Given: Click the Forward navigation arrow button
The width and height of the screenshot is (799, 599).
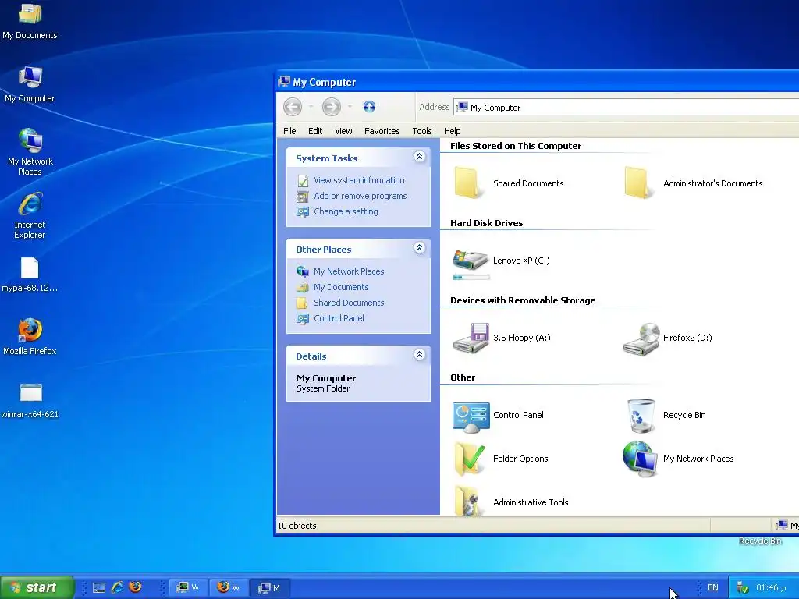Looking at the screenshot, I should (x=331, y=106).
